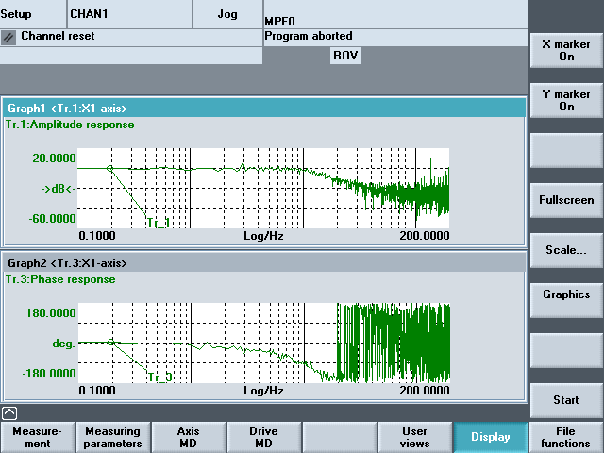Open the Measuring parameters softkey
Screen dimensions: 604x453
(x=113, y=437)
